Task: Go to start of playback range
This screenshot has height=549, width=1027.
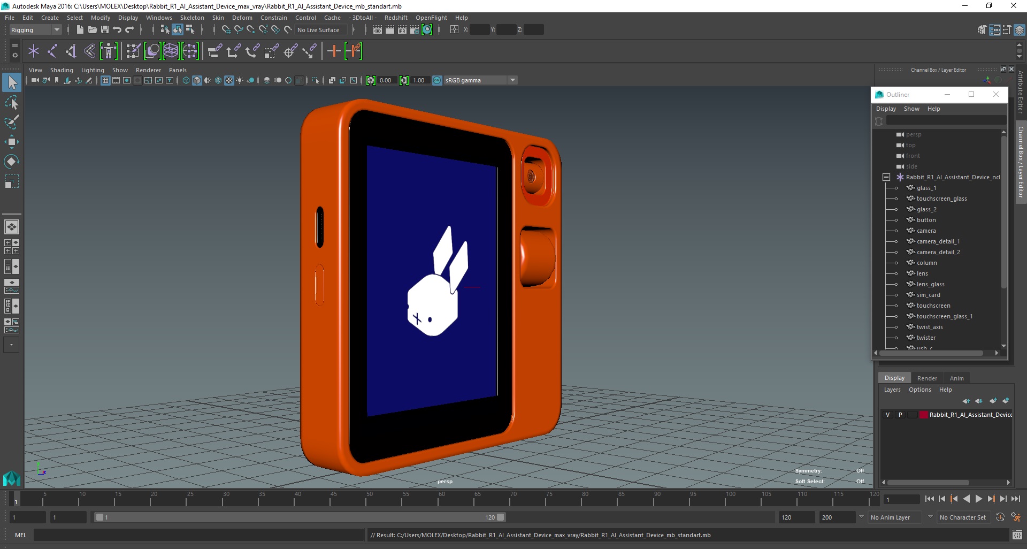Action: (929, 499)
